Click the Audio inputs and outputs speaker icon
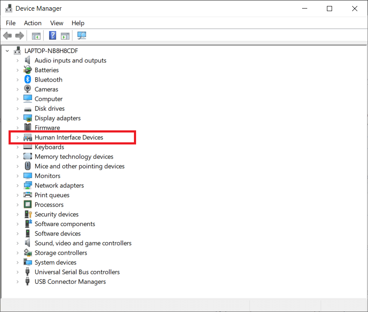Image resolution: width=368 pixels, height=312 pixels. pos(28,60)
